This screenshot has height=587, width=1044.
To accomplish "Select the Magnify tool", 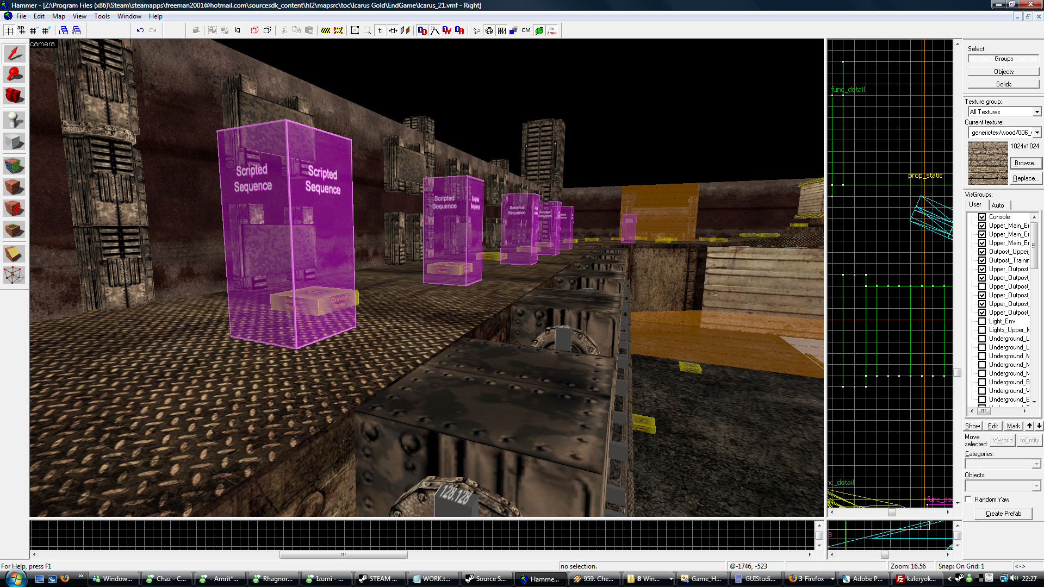I will pos(14,74).
